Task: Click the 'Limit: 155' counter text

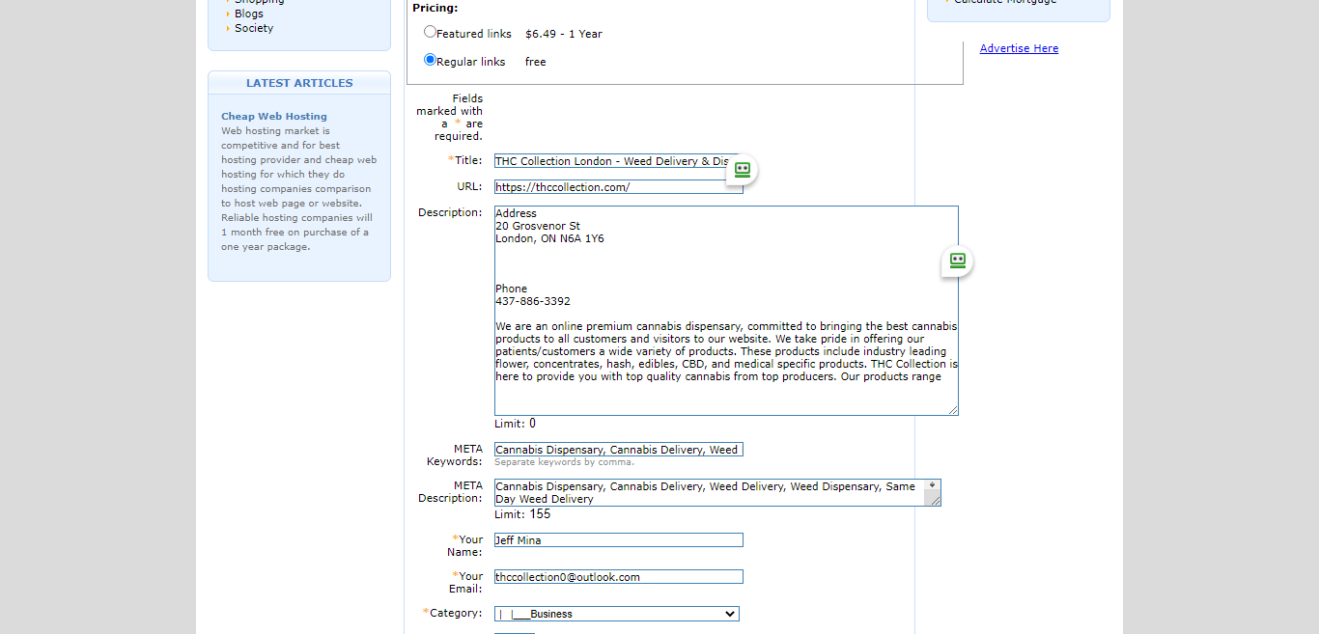Action: (x=522, y=514)
